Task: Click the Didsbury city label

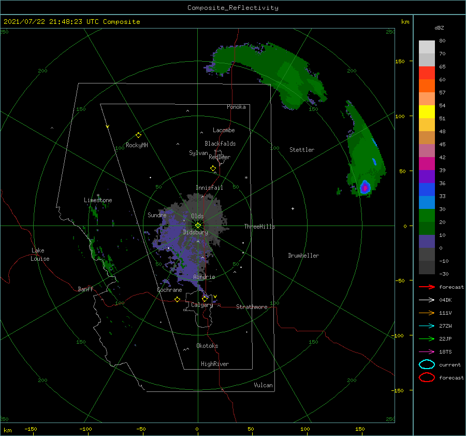Action: (x=196, y=232)
